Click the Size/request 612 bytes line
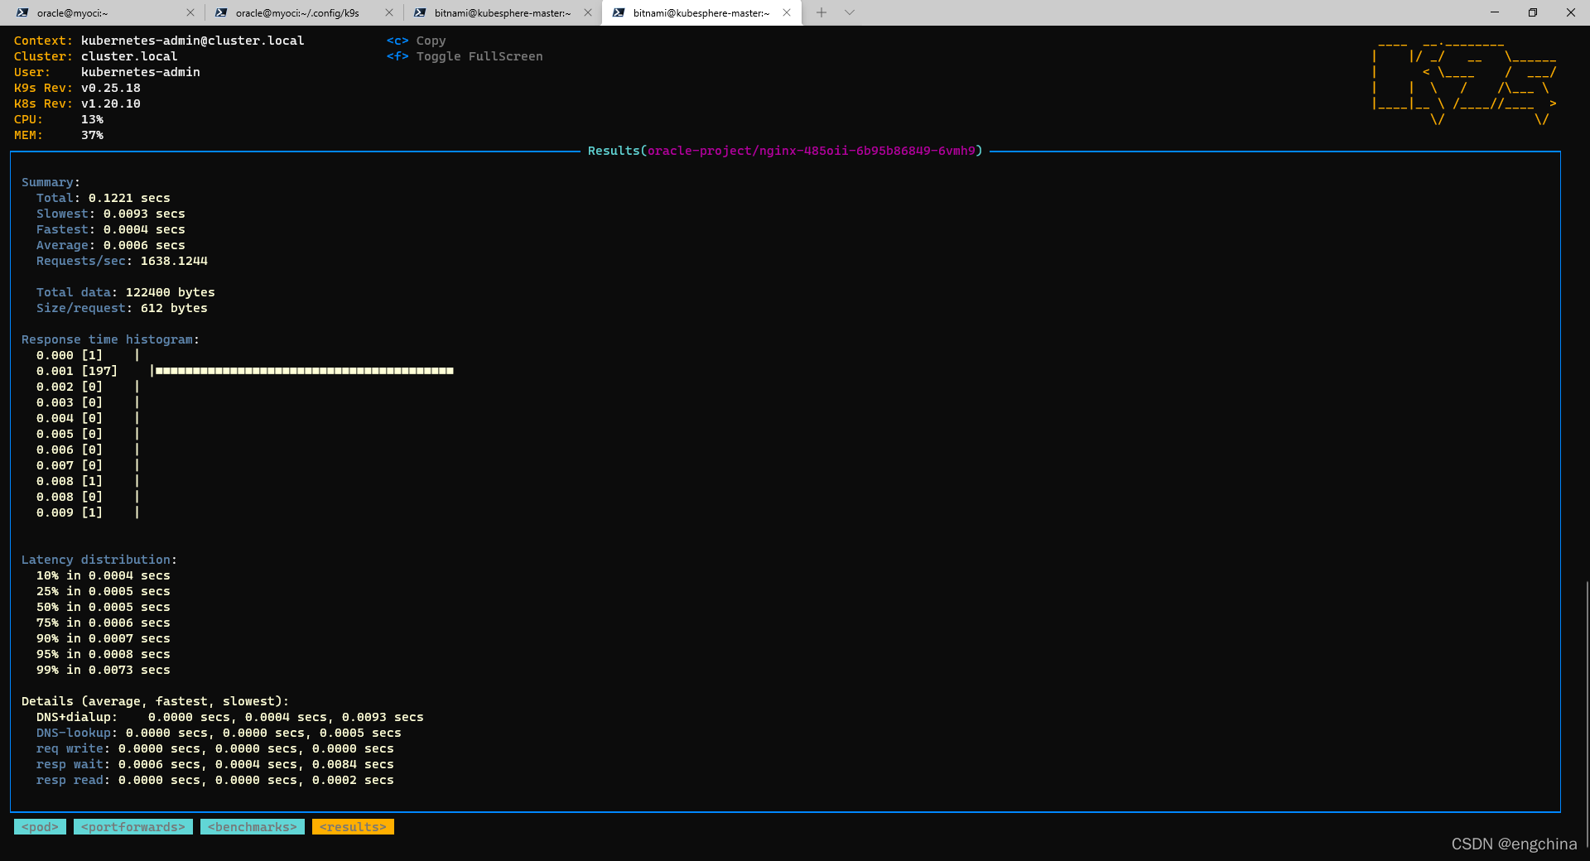Image resolution: width=1590 pixels, height=861 pixels. pos(122,308)
